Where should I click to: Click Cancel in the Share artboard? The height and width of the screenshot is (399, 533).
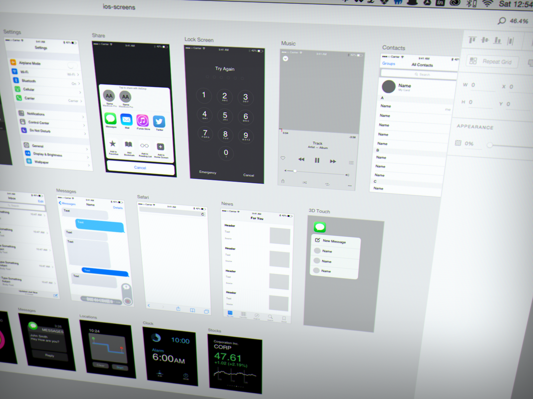(x=140, y=168)
